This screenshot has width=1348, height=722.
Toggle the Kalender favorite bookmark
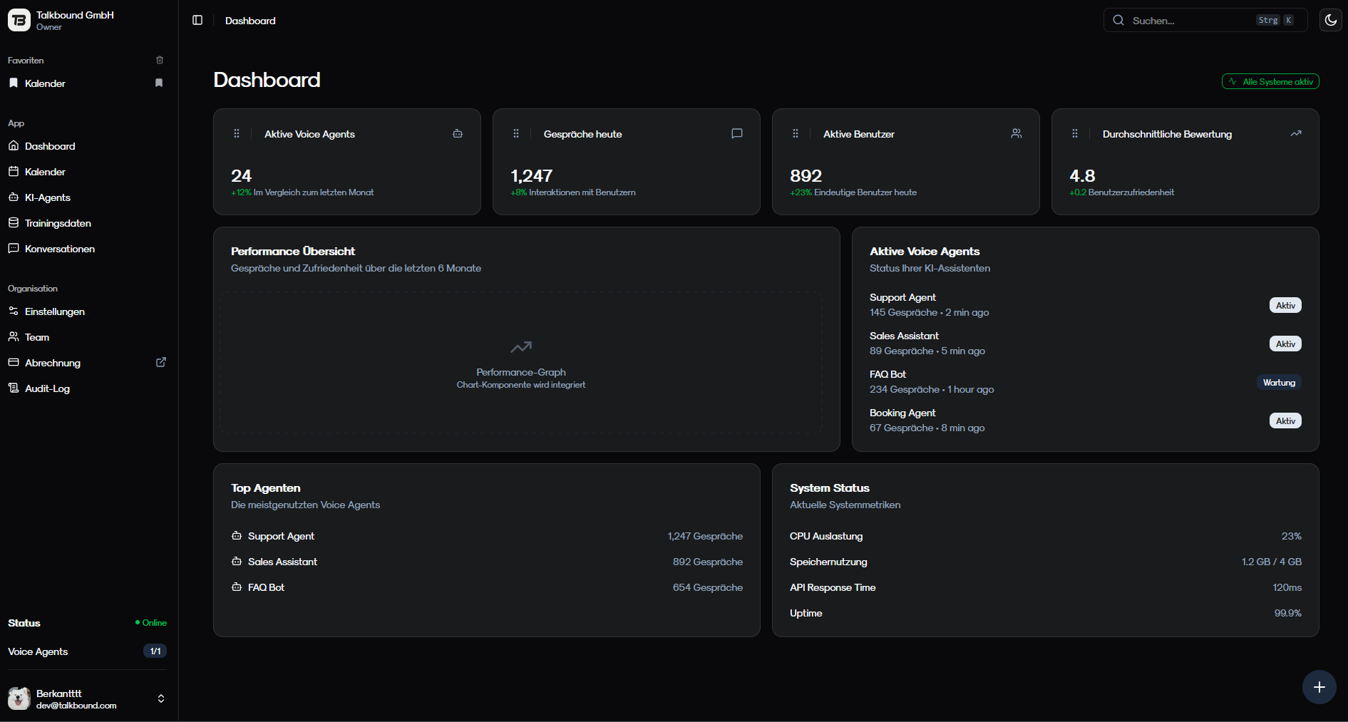click(x=159, y=83)
